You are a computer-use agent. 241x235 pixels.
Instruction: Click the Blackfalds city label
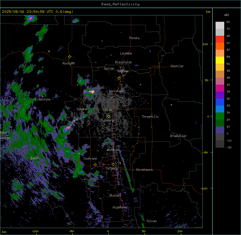point(123,62)
